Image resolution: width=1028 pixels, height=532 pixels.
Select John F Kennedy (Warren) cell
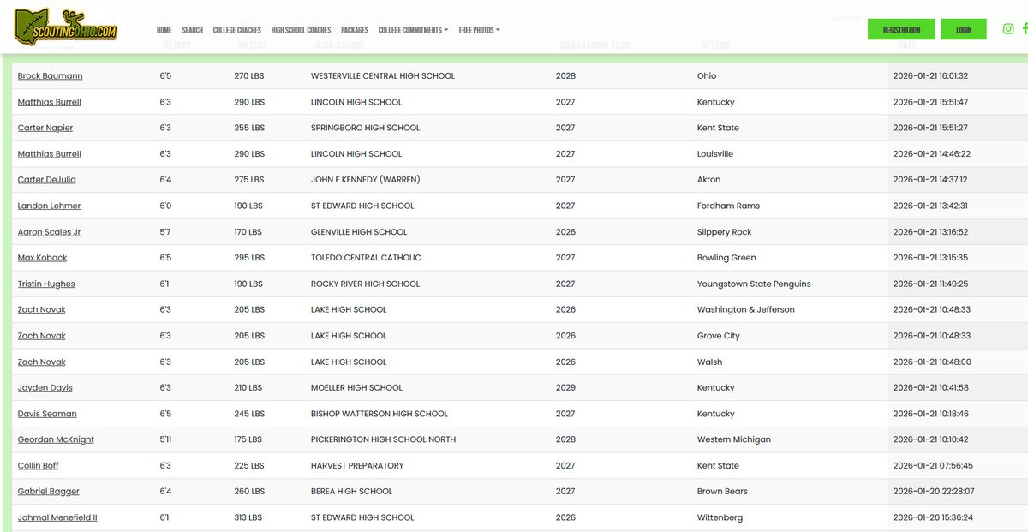tap(366, 180)
